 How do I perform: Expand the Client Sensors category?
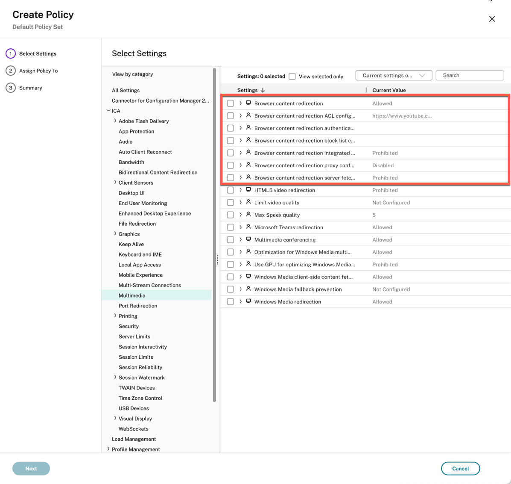115,183
